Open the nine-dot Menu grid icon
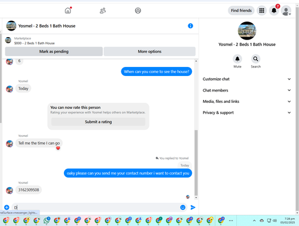Screen dimensions: 299x226 click(262, 10)
